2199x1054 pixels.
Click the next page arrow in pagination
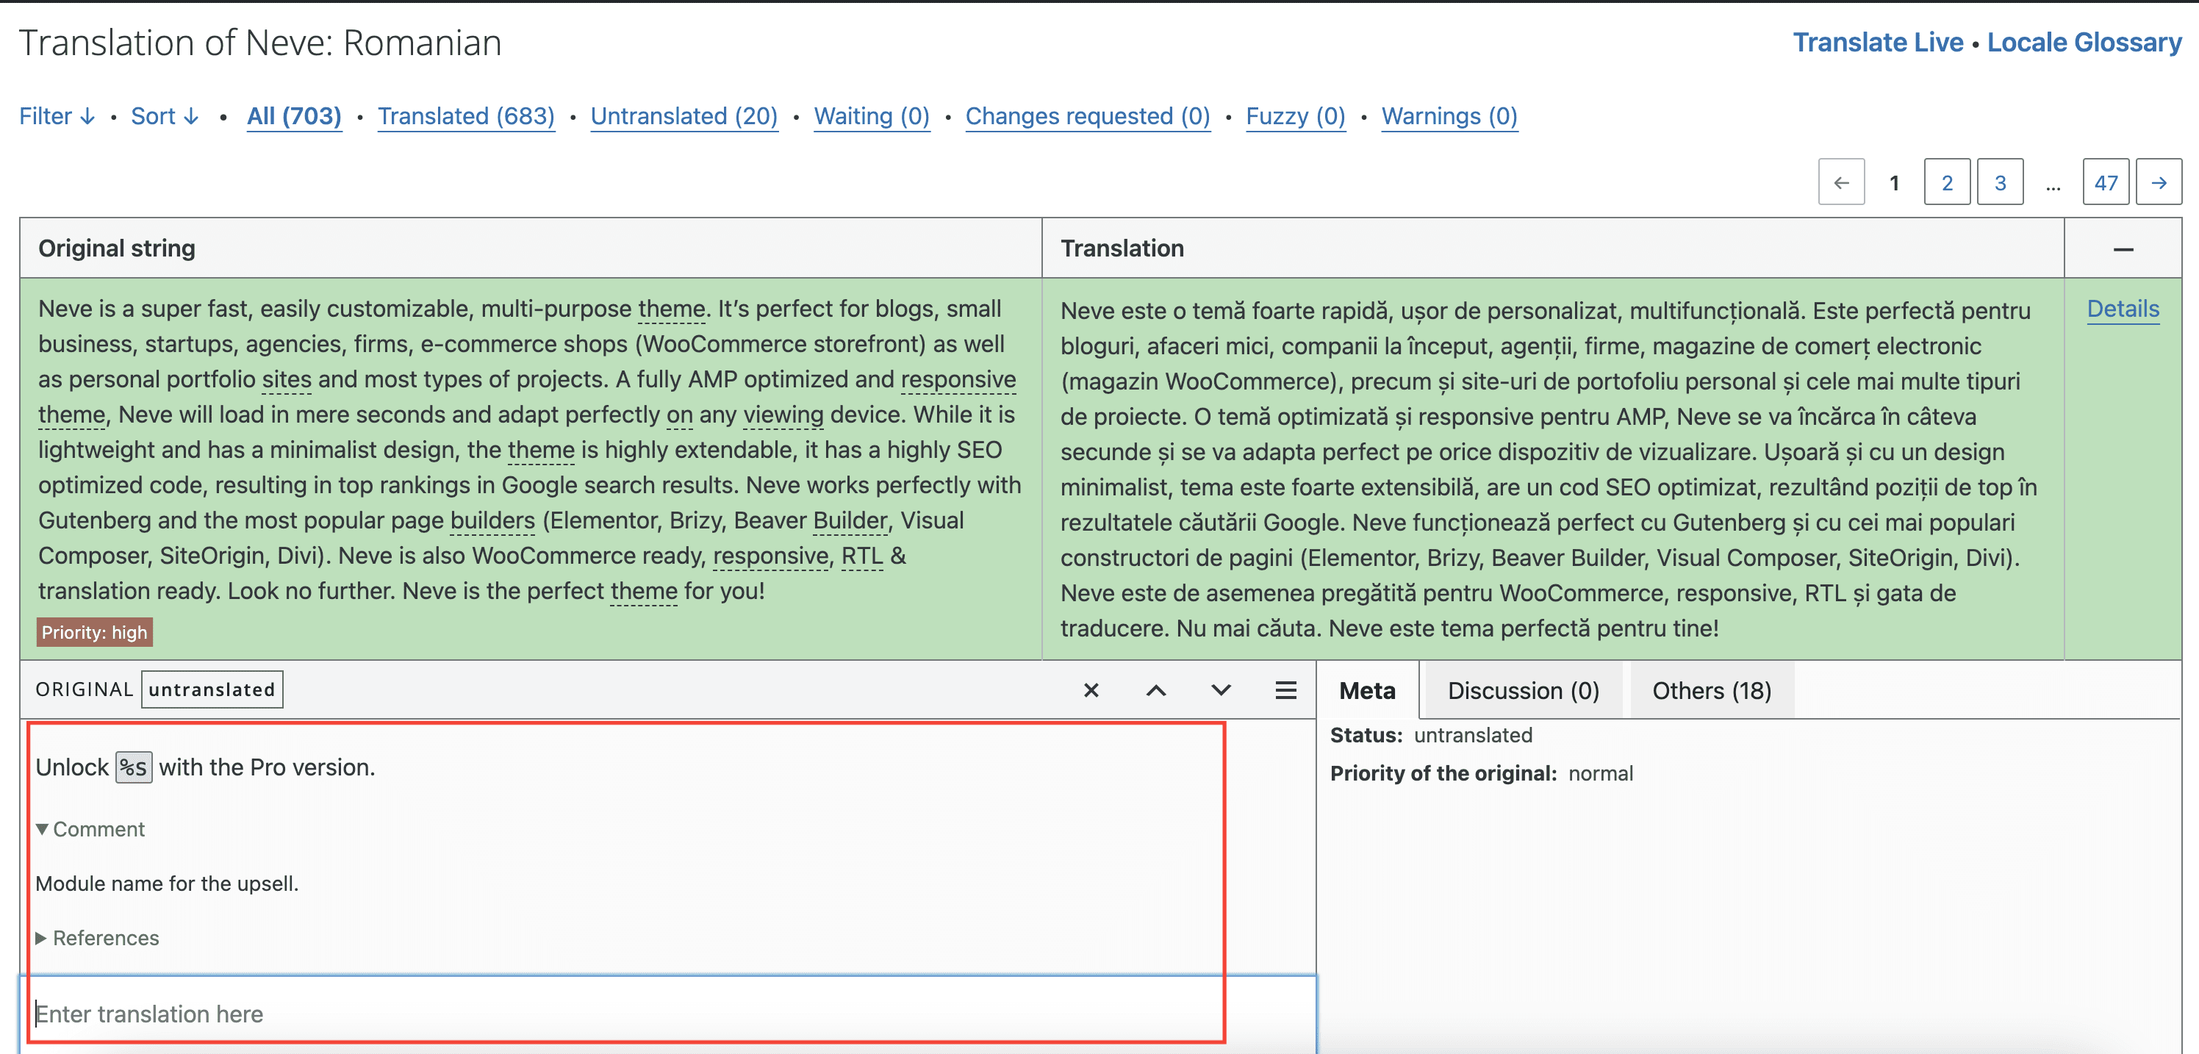[x=2158, y=182]
